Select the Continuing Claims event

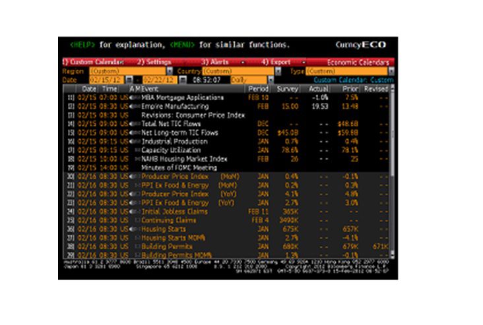coord(169,220)
